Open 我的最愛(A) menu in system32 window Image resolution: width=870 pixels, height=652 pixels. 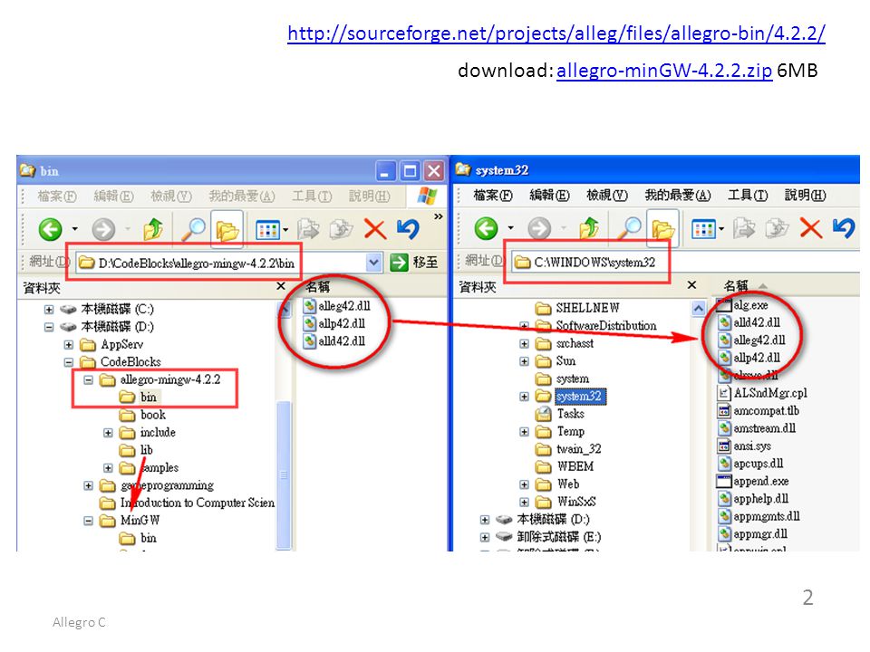tap(678, 196)
